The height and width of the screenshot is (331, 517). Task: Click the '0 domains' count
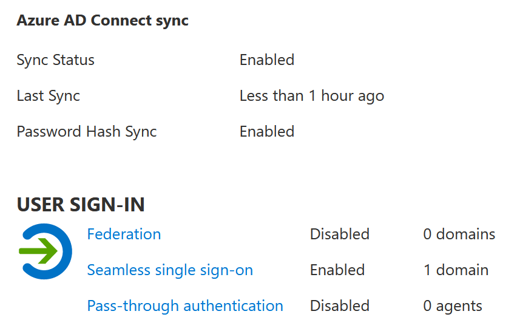pos(459,234)
